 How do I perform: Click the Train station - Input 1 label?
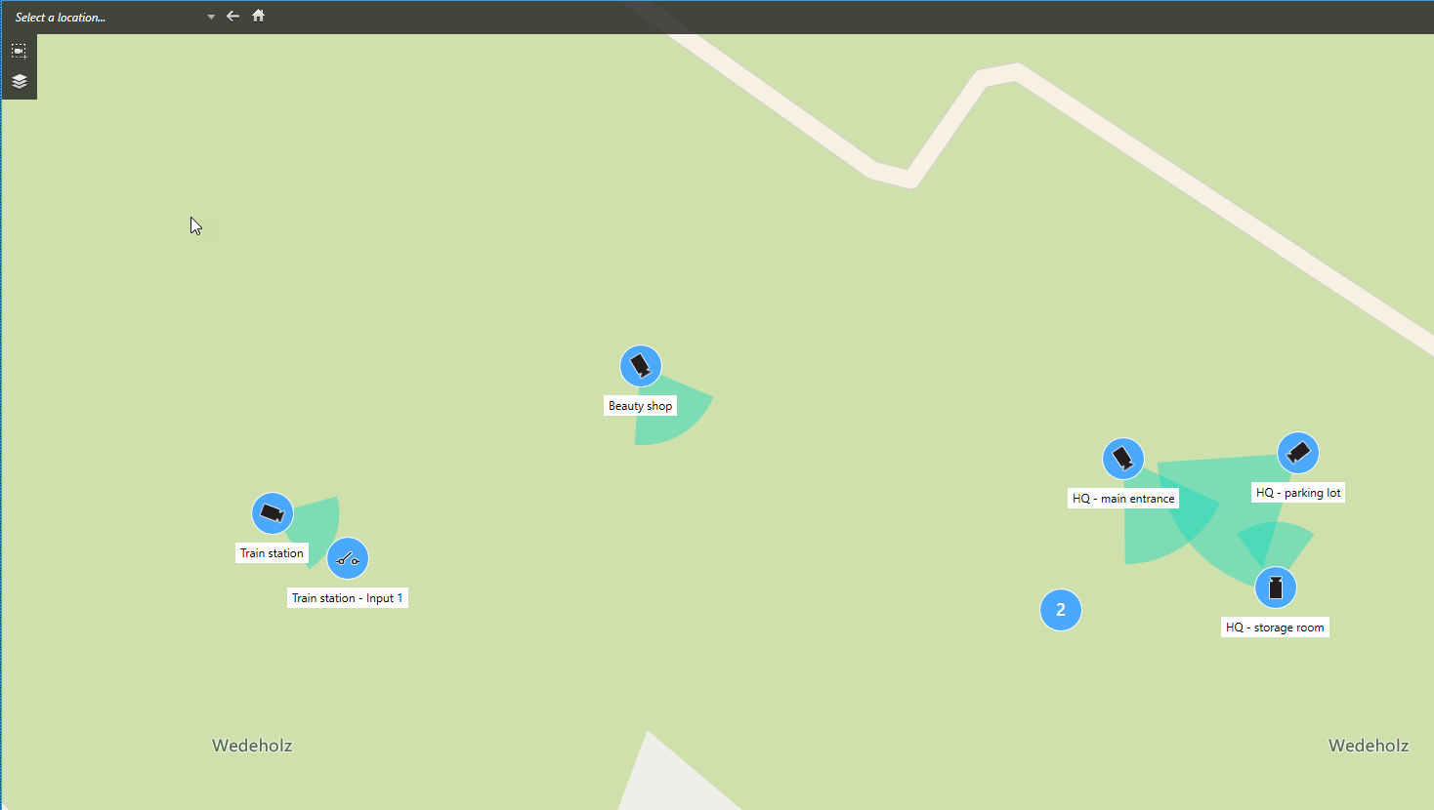[347, 598]
